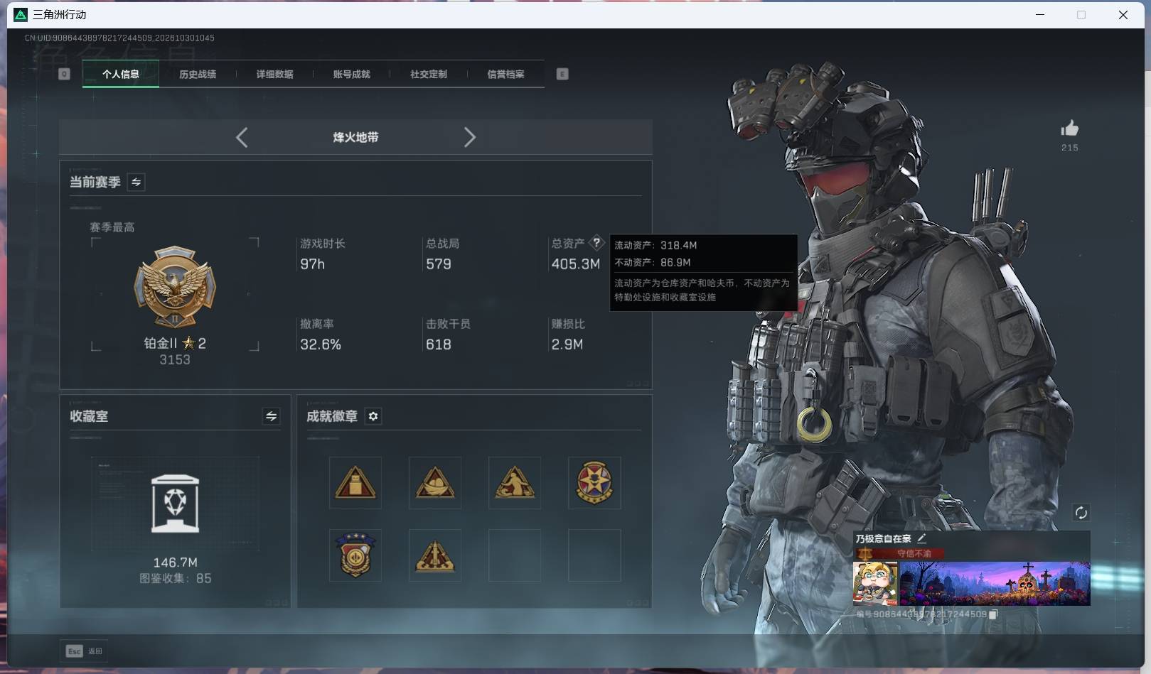The height and width of the screenshot is (674, 1151).
Task: Toggle the 收藏室 switch icon
Action: pos(271,416)
